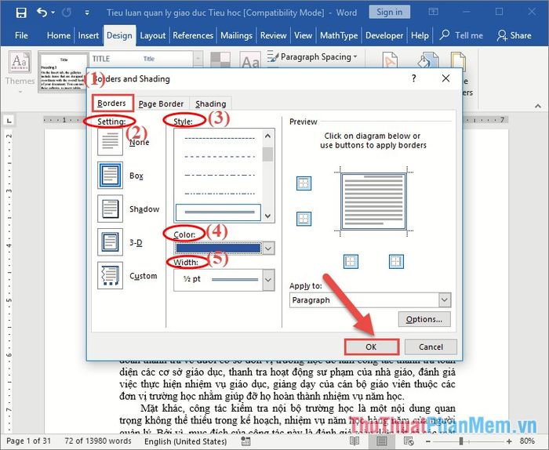Click the Colors icon in ribbon
The height and width of the screenshot is (450, 549).
pos(220,60)
